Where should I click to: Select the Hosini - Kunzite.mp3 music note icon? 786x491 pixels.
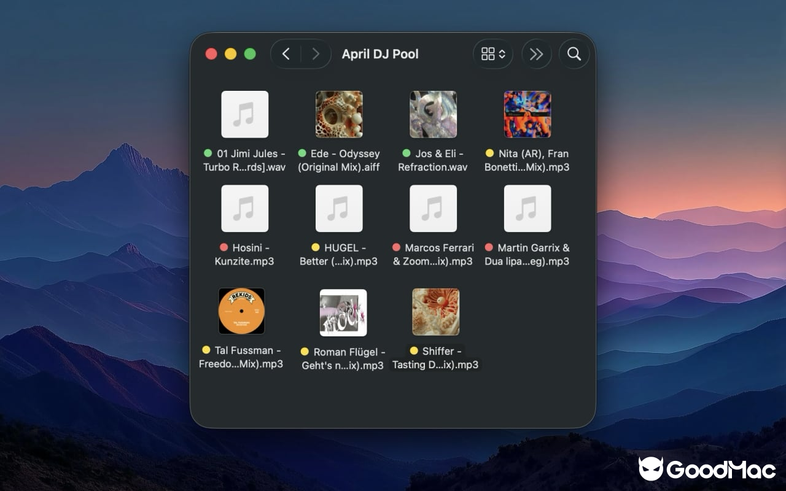[x=245, y=208]
